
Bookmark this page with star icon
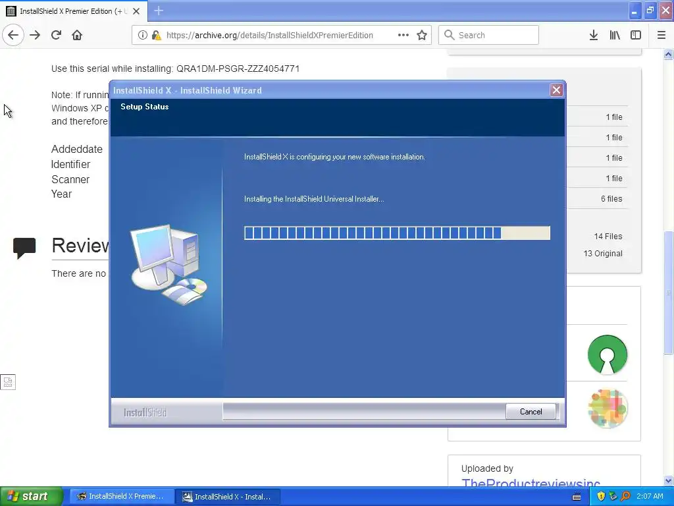422,35
